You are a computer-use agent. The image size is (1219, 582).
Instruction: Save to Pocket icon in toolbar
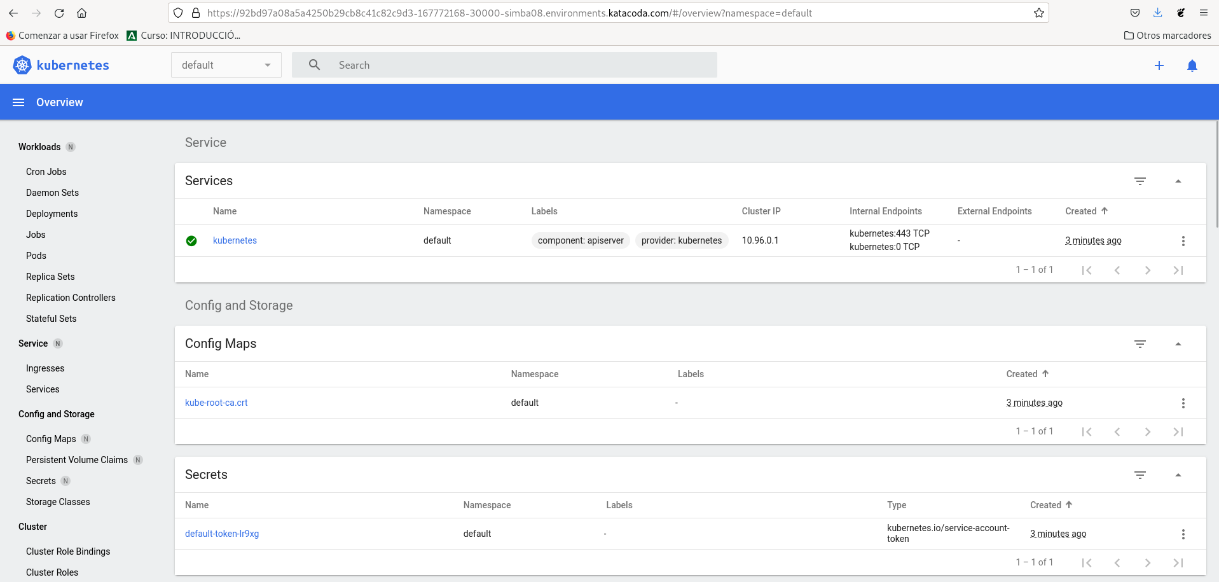(x=1135, y=13)
